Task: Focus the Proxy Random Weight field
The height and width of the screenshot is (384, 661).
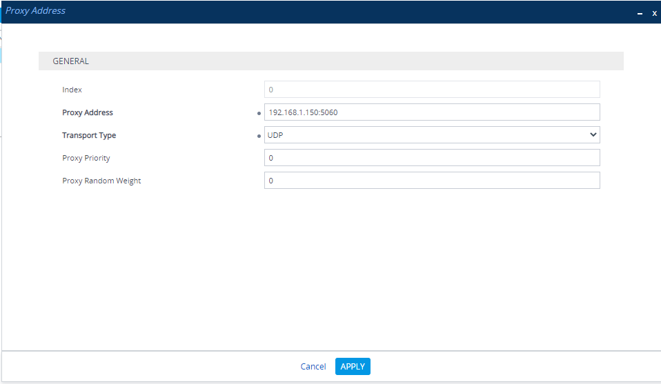Action: pos(432,180)
